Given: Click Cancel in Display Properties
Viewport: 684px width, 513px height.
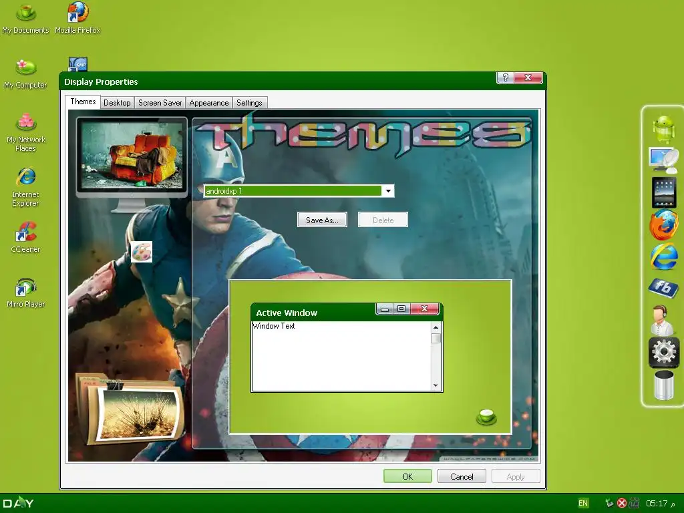Looking at the screenshot, I should 462,476.
